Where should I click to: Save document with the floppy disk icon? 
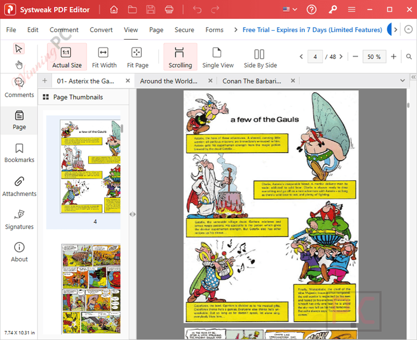151,9
